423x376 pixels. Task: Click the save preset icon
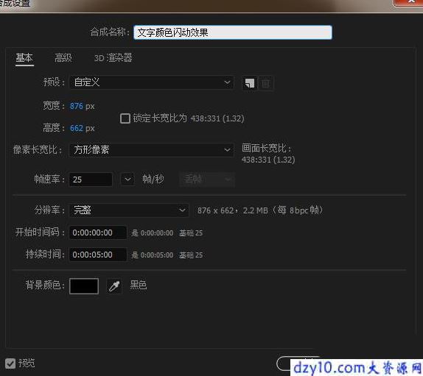coord(250,83)
